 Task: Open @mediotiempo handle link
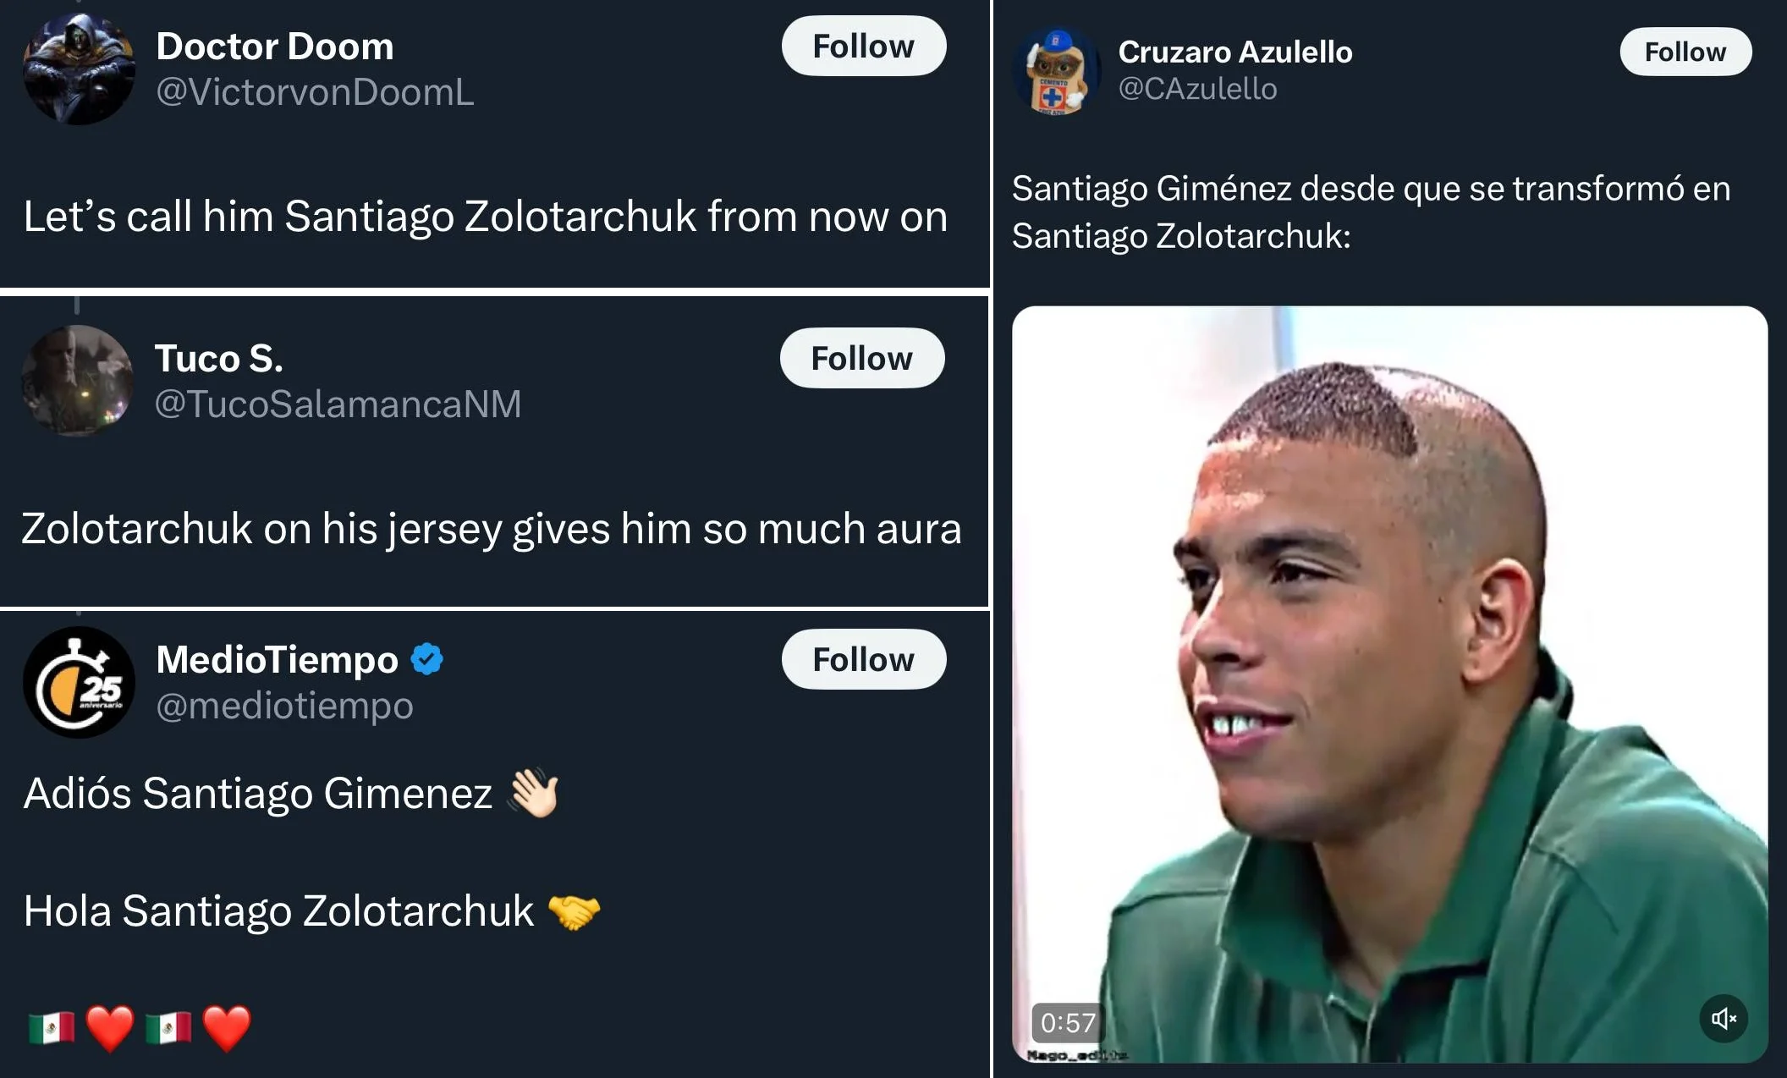point(284,705)
